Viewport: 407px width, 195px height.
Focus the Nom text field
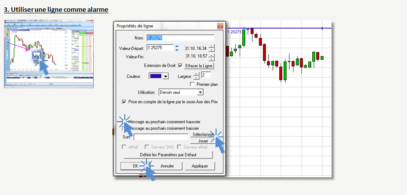[181, 38]
